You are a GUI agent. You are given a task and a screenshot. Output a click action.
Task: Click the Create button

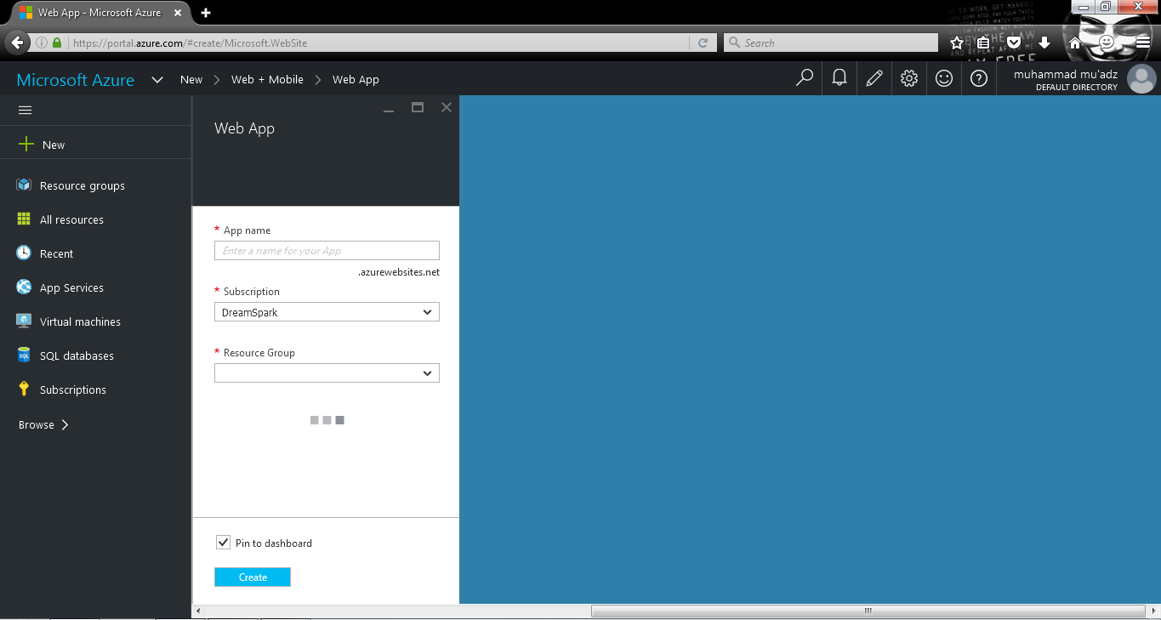253,577
